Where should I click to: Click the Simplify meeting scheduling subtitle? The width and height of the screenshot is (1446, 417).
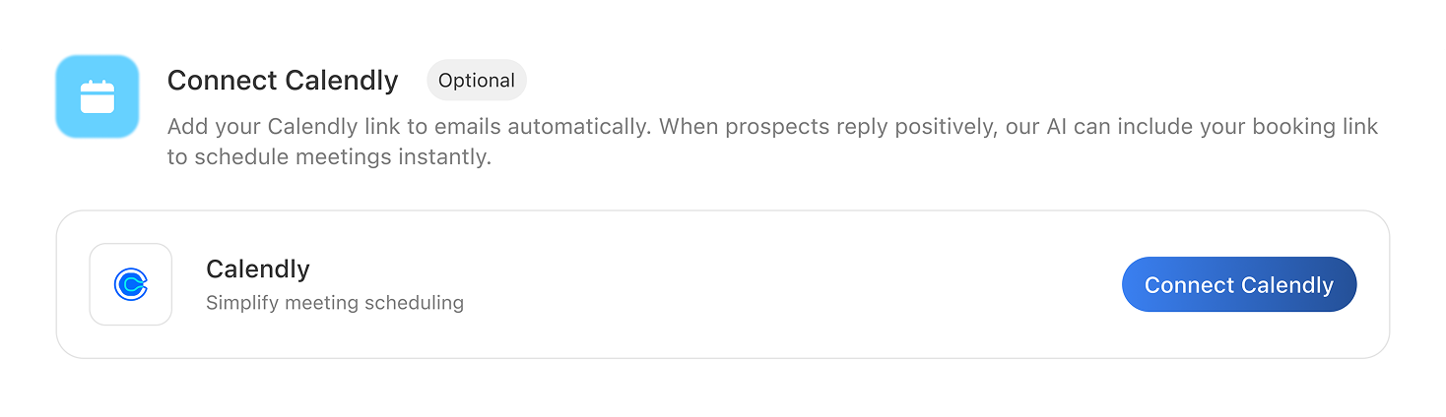tap(335, 303)
